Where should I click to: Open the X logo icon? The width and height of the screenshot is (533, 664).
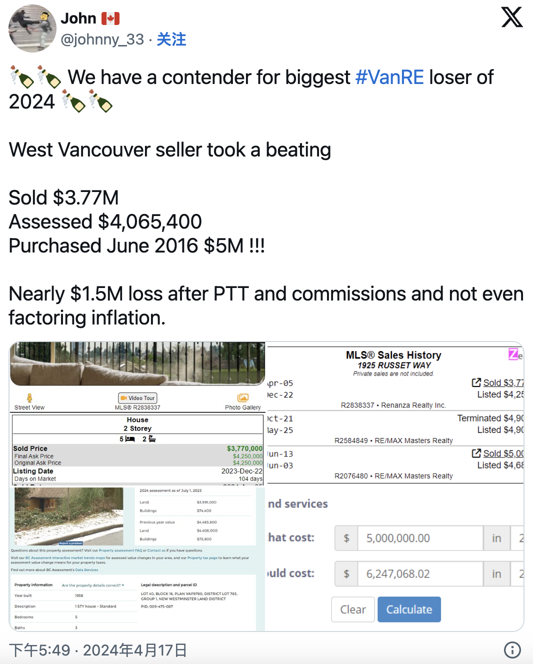(x=512, y=17)
